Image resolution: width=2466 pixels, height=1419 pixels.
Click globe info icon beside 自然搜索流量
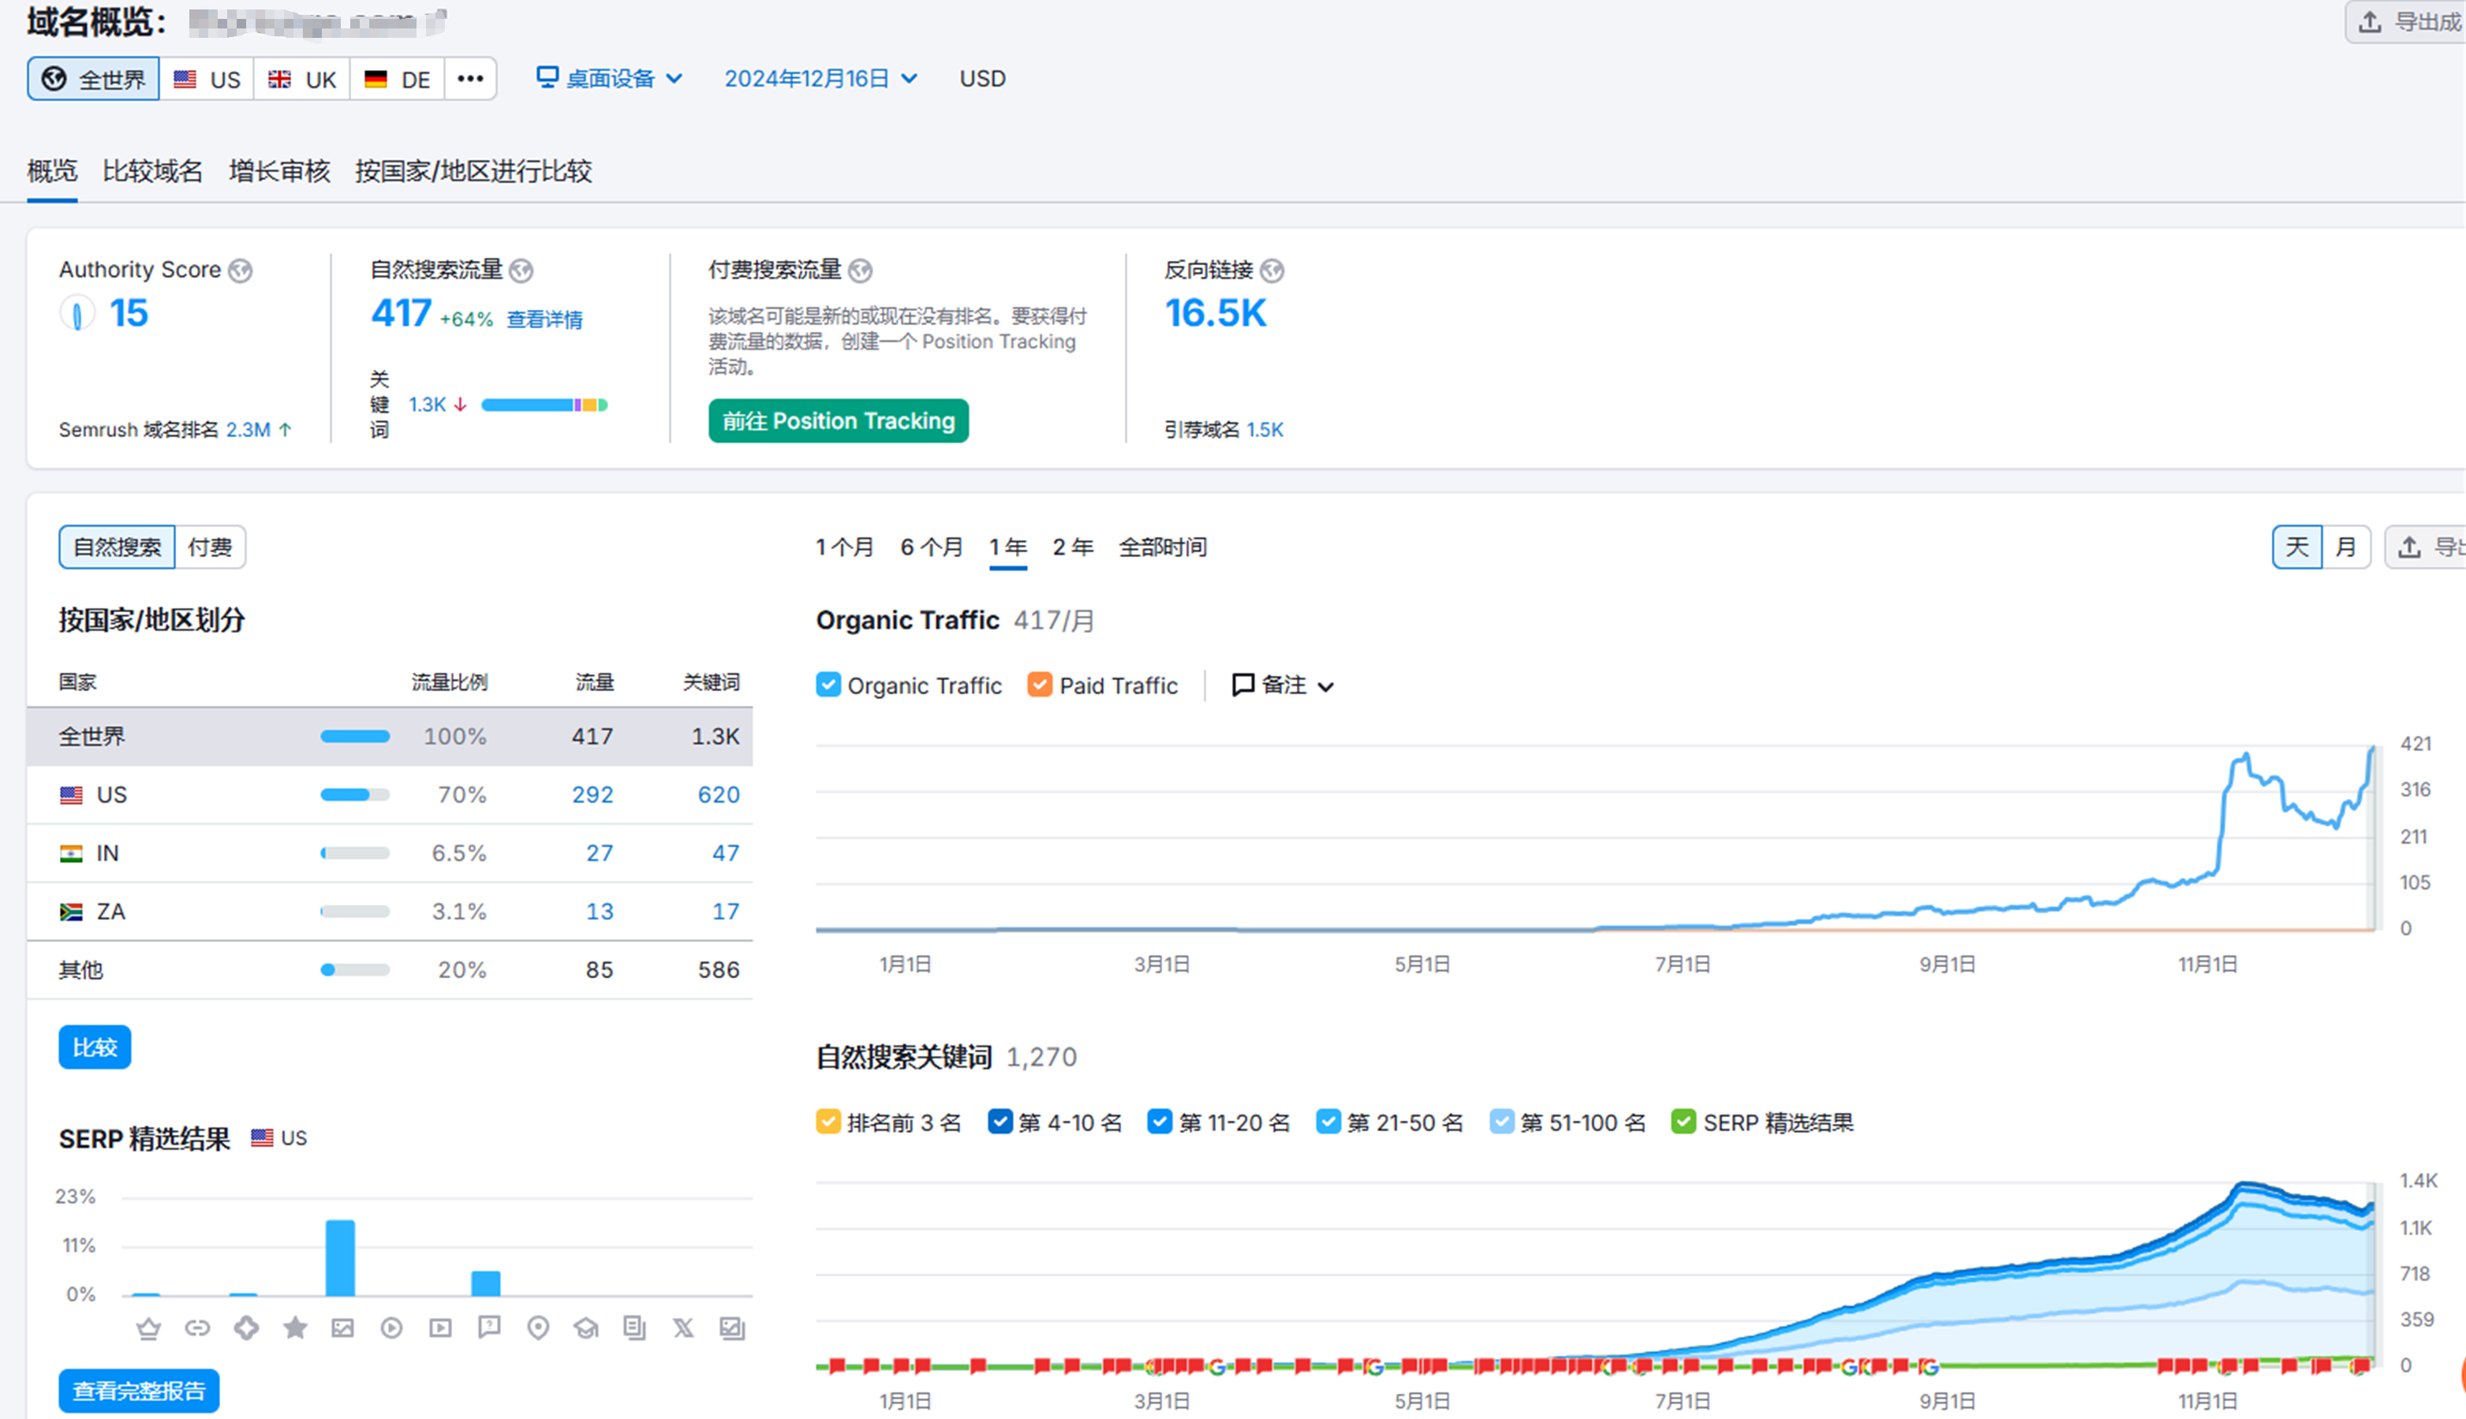pos(521,270)
